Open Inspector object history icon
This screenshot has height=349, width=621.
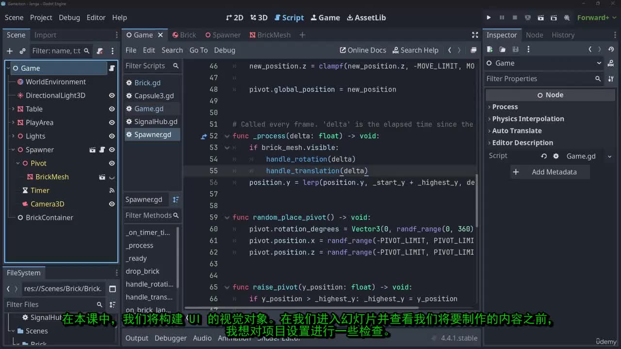(611, 49)
